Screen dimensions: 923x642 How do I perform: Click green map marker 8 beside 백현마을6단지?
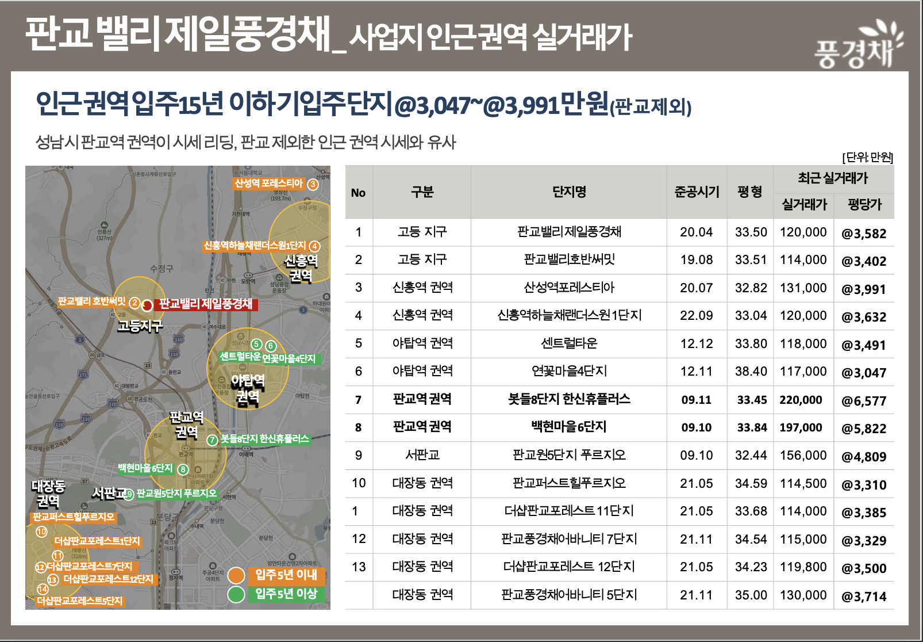[183, 469]
